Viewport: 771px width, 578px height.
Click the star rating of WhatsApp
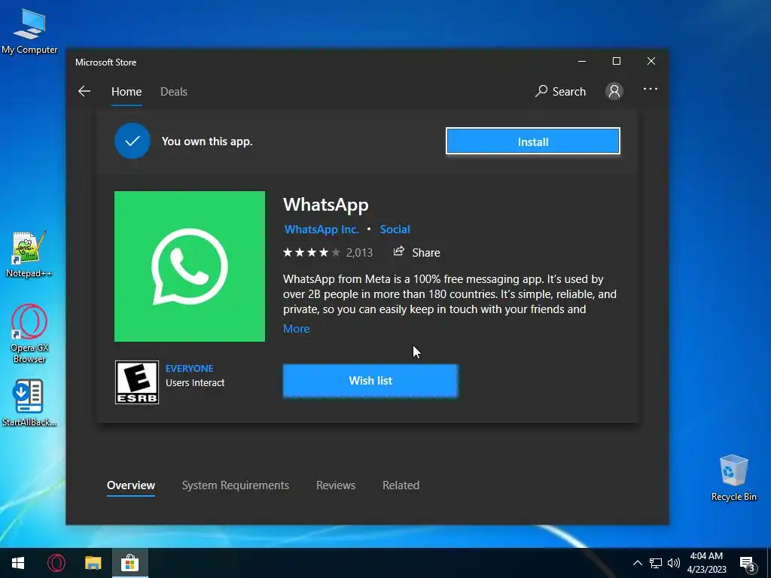tap(311, 253)
